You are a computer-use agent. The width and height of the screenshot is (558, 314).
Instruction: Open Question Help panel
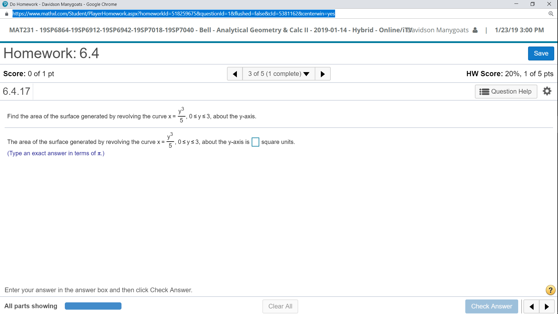[x=507, y=91]
